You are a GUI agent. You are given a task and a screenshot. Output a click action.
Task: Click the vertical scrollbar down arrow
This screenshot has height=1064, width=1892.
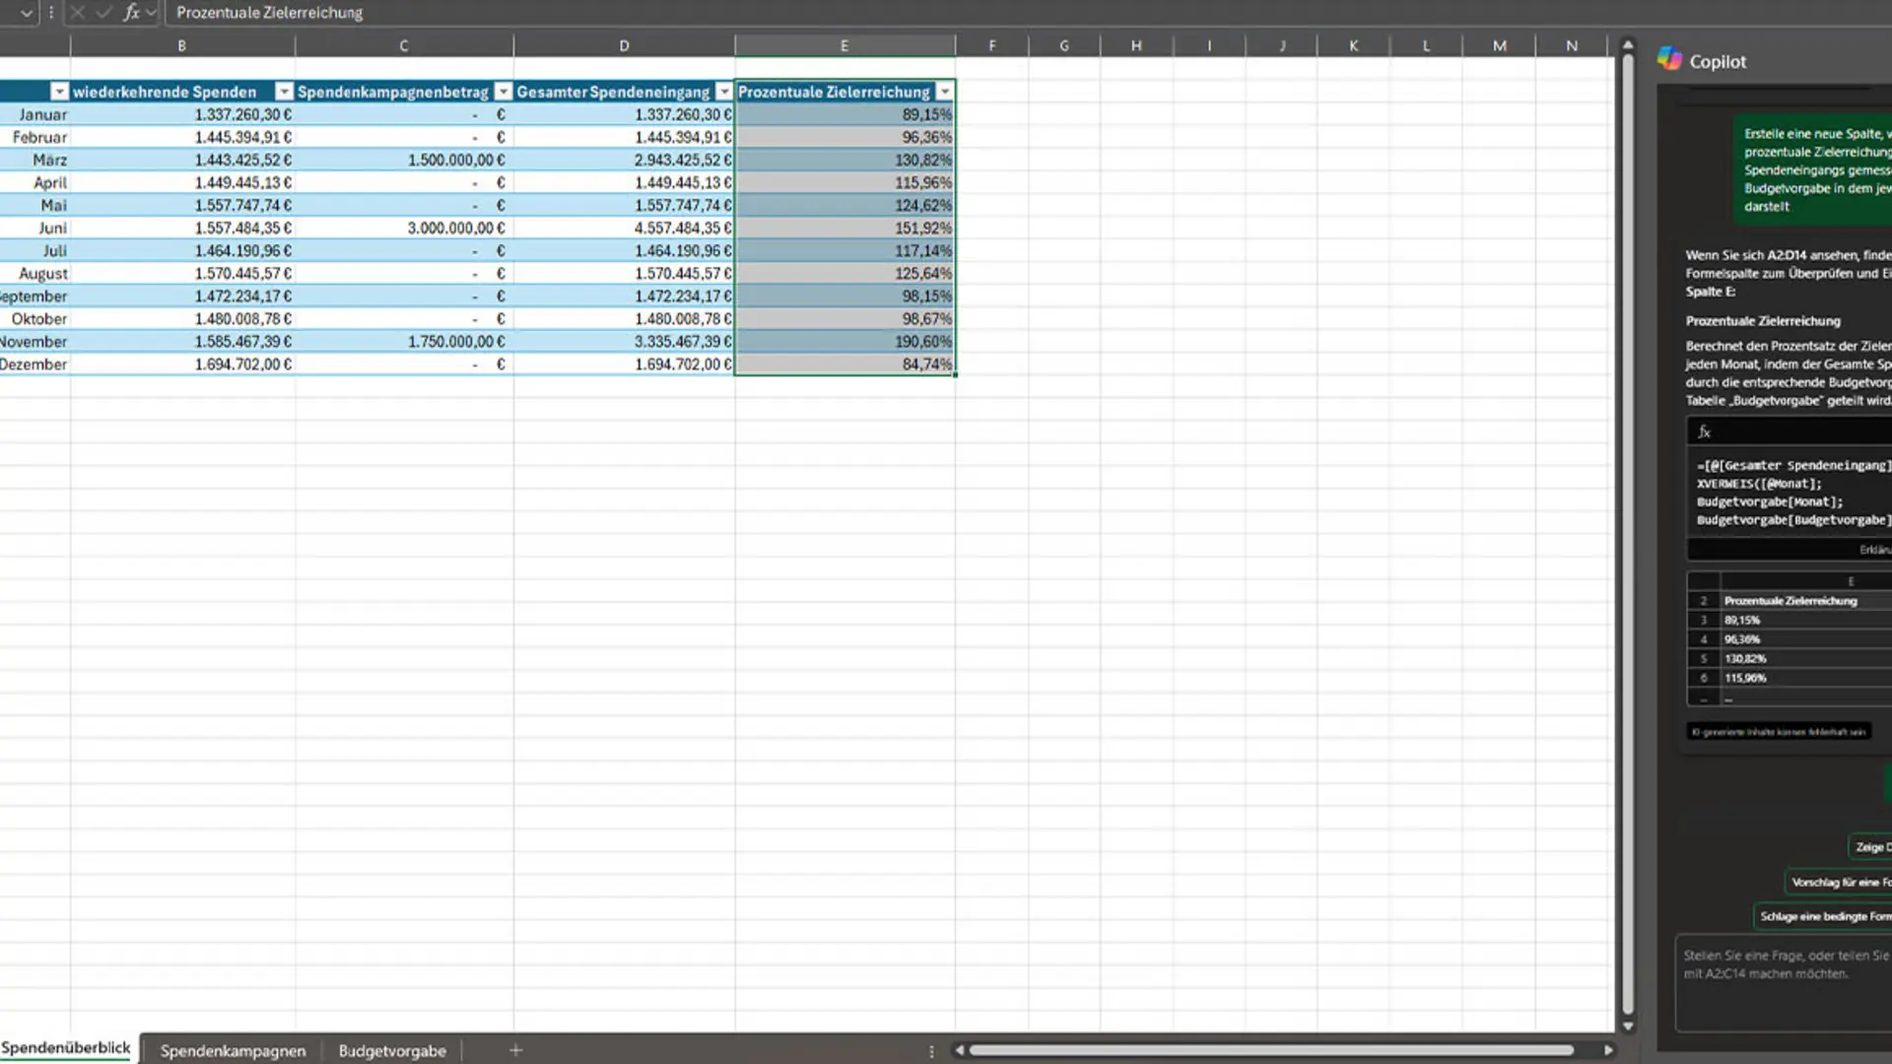(x=1628, y=1026)
